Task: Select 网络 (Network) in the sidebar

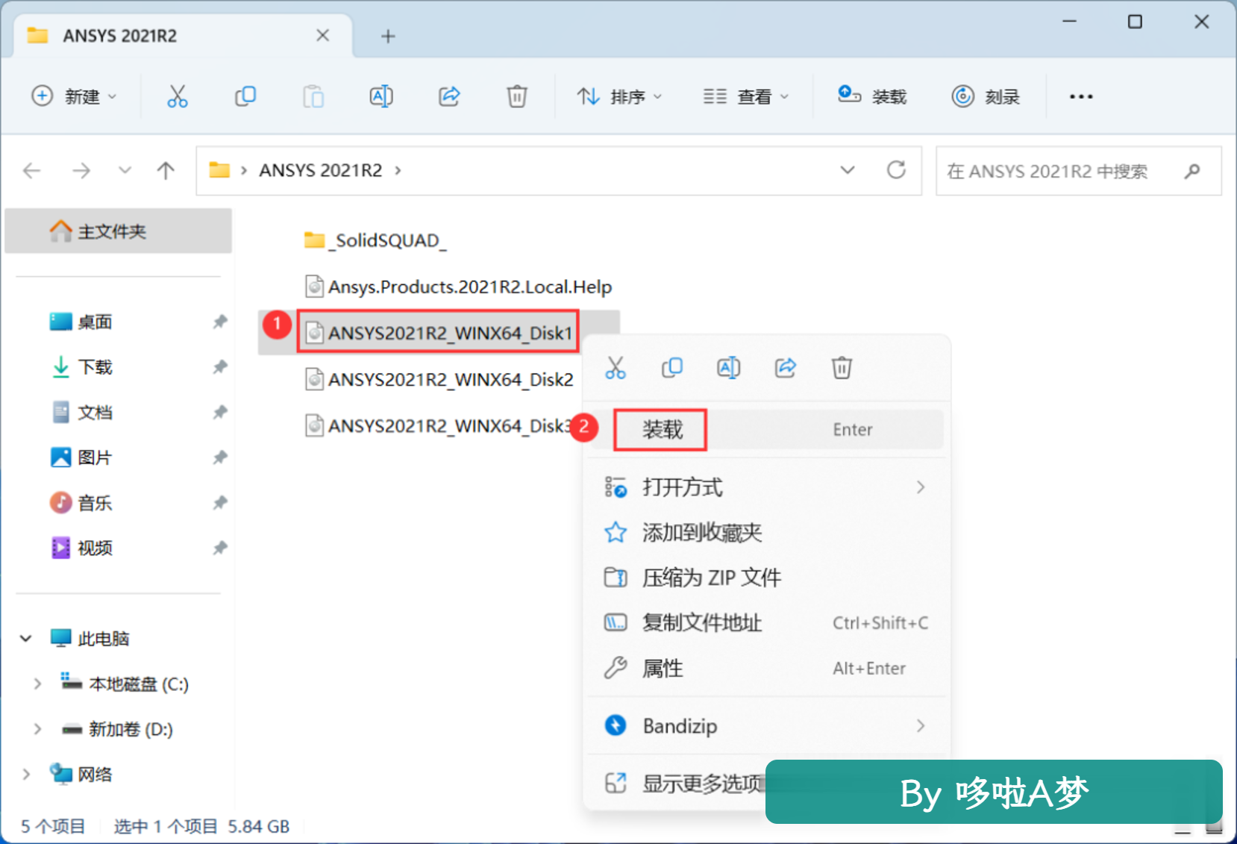Action: tap(81, 775)
